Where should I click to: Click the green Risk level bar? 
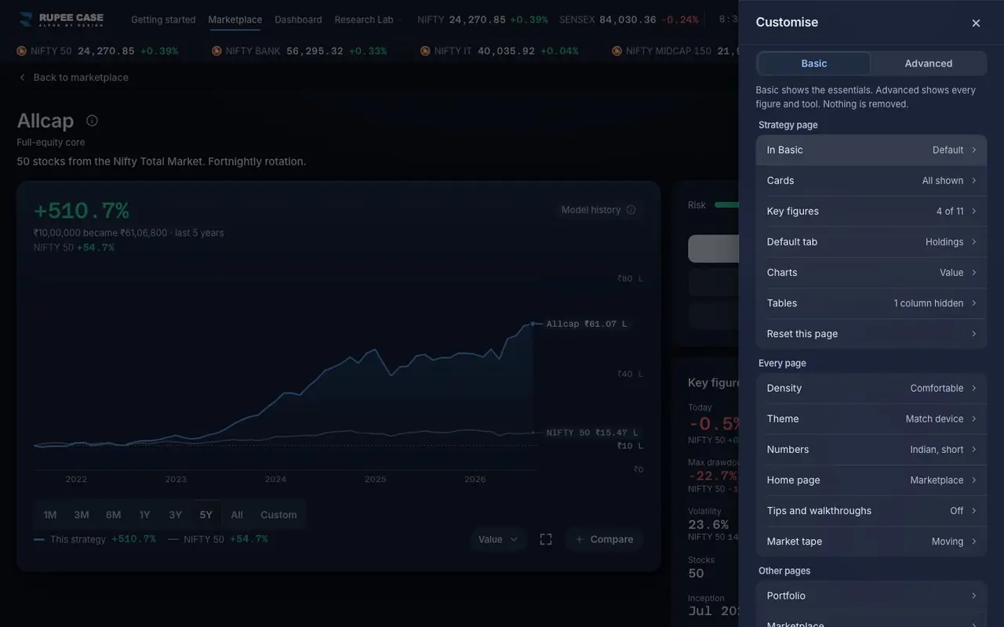tap(727, 205)
